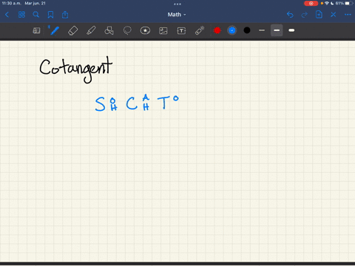Select the medium stroke width
Screen dimensions: 355x266
pyautogui.click(x=277, y=30)
